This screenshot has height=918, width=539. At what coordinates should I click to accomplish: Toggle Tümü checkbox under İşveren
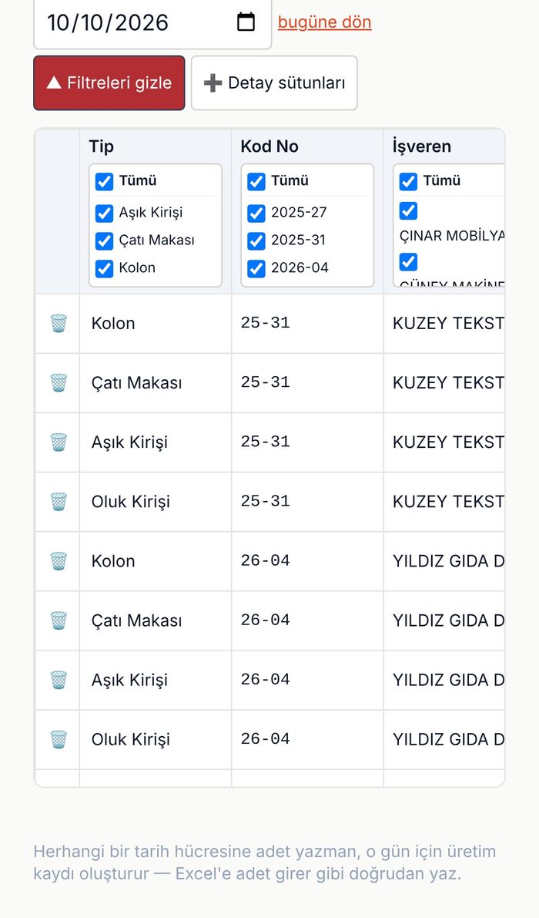(408, 181)
